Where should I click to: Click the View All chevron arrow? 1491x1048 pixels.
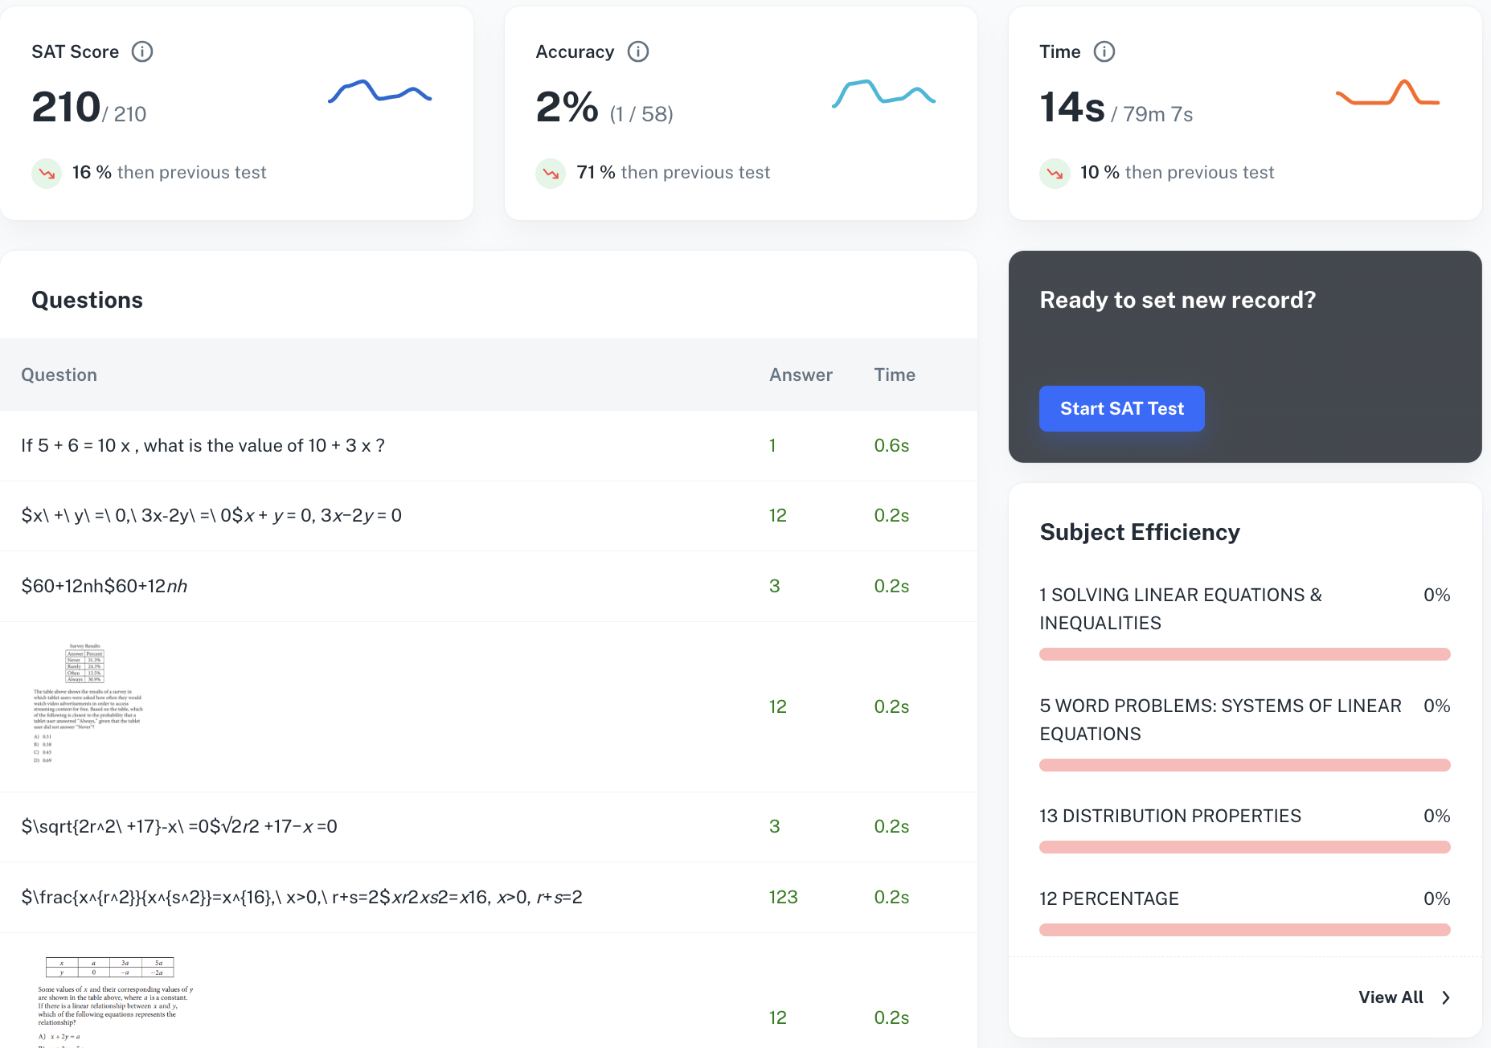[x=1446, y=997]
